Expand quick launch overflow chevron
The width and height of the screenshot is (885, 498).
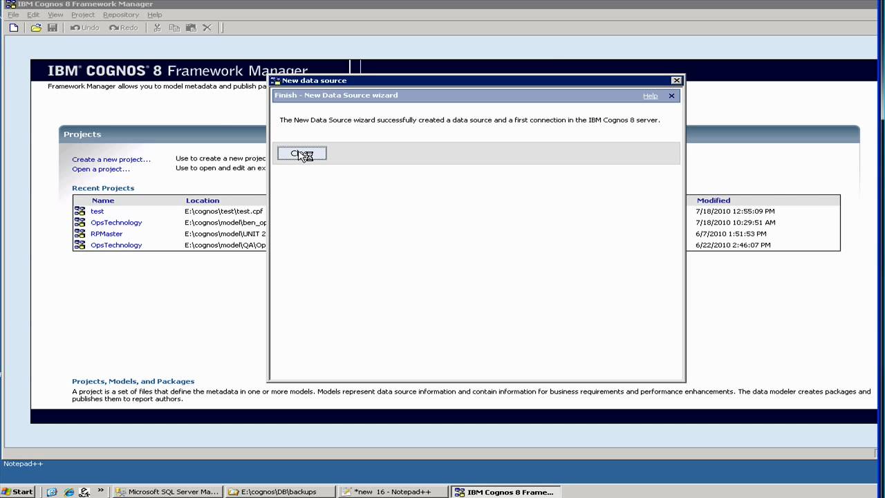pyautogui.click(x=101, y=490)
